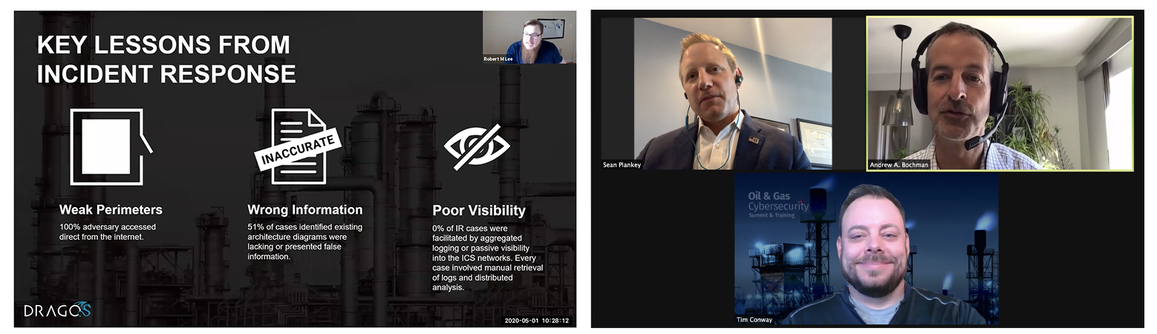Select Tim Conway's video tile
The width and height of the screenshot is (1157, 334).
pos(866,249)
